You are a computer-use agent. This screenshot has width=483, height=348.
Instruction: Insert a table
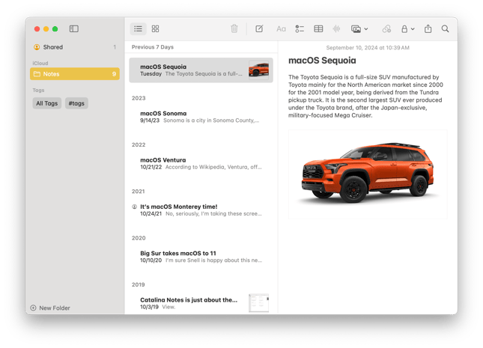[x=318, y=29]
